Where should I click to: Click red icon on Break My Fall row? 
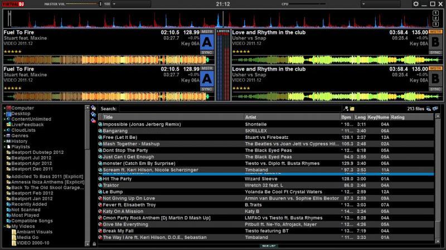(100, 231)
